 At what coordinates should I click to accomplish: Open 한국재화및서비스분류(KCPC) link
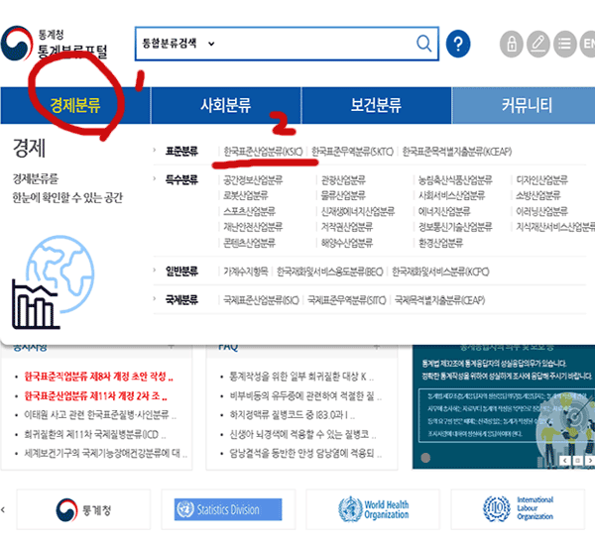[x=440, y=272]
